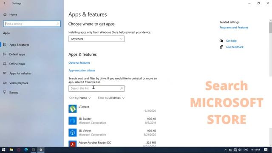Click the Get help chat icon
The height and width of the screenshot is (153, 272).
pos(221,41)
